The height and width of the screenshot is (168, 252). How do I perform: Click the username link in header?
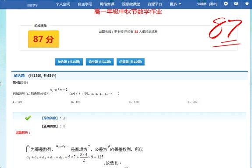click(202, 4)
